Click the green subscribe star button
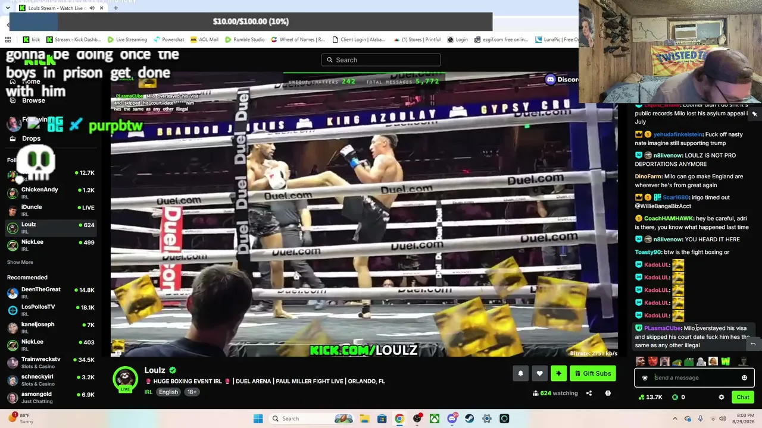 558,373
